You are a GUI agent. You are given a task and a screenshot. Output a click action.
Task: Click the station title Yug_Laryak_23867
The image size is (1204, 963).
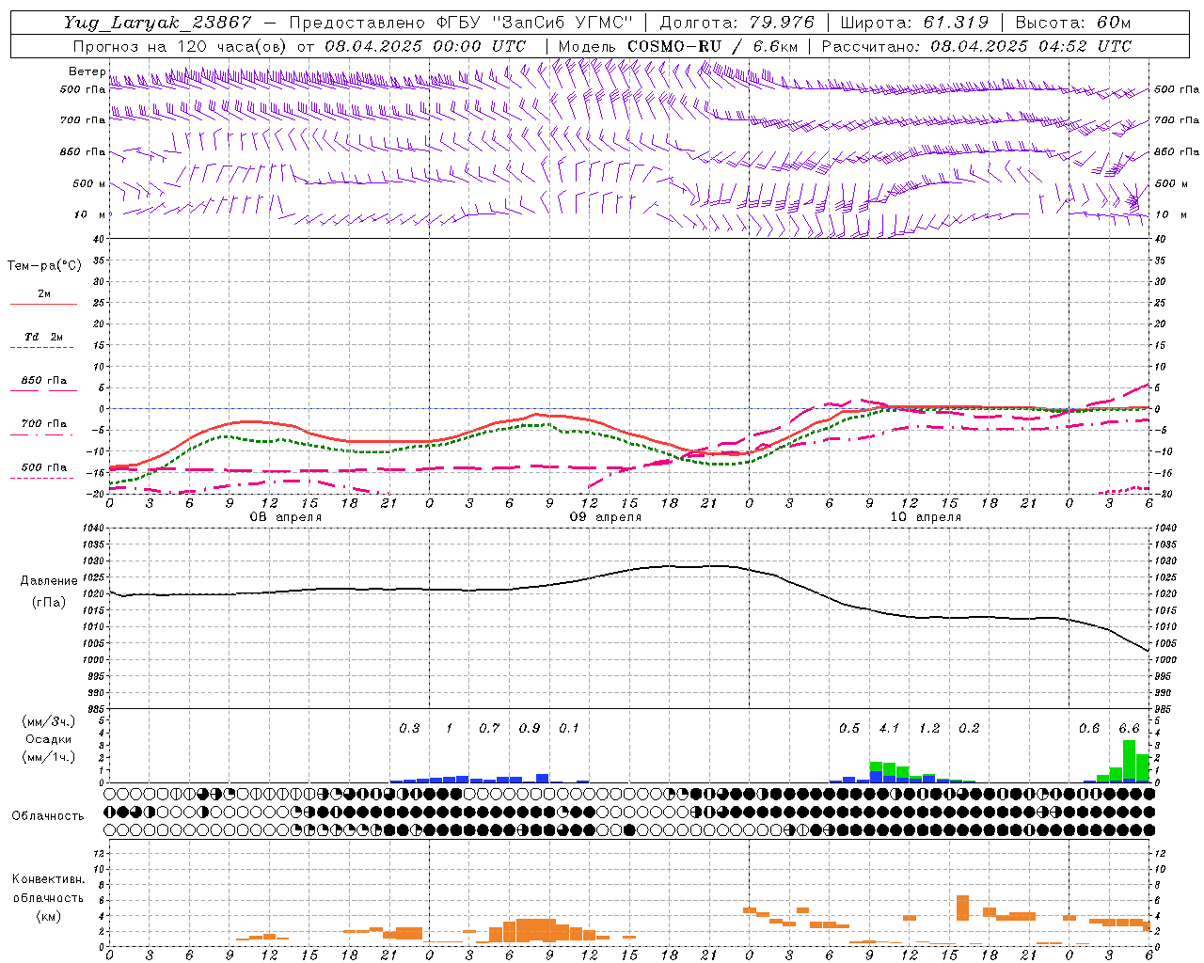[x=158, y=23]
